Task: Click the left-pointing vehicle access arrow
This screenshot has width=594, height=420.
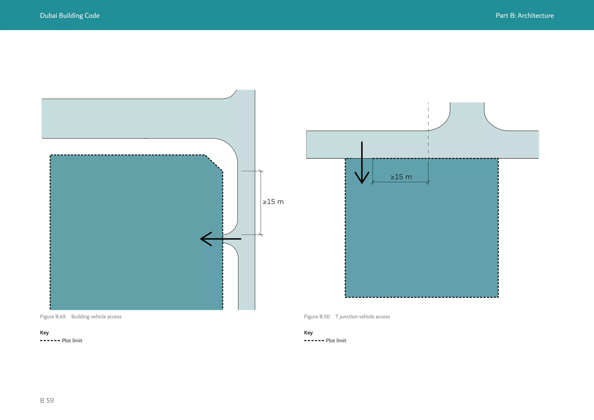Action: tap(221, 239)
